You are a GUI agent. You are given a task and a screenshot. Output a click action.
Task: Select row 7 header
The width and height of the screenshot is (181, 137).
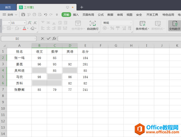click(x=3, y=89)
